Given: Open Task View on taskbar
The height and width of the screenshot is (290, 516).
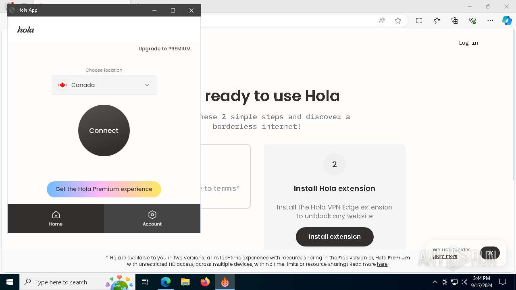Looking at the screenshot, I should point(145,282).
